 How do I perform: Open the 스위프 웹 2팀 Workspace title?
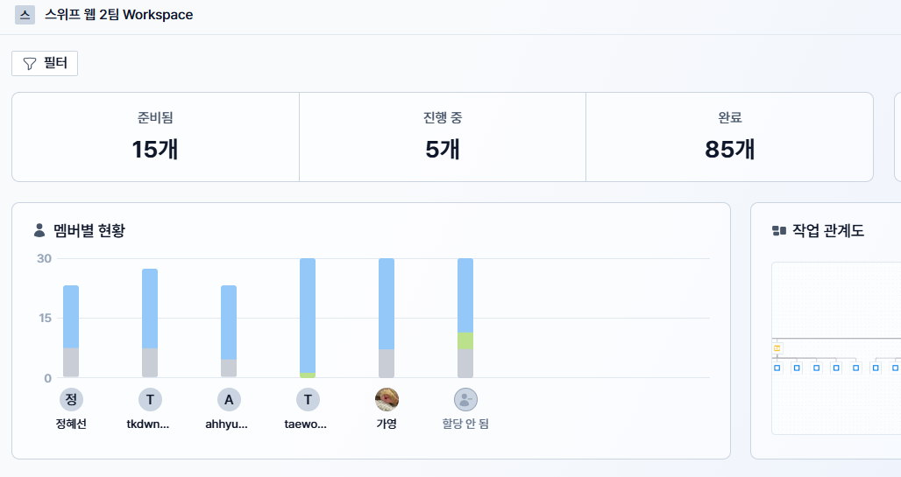pos(118,15)
